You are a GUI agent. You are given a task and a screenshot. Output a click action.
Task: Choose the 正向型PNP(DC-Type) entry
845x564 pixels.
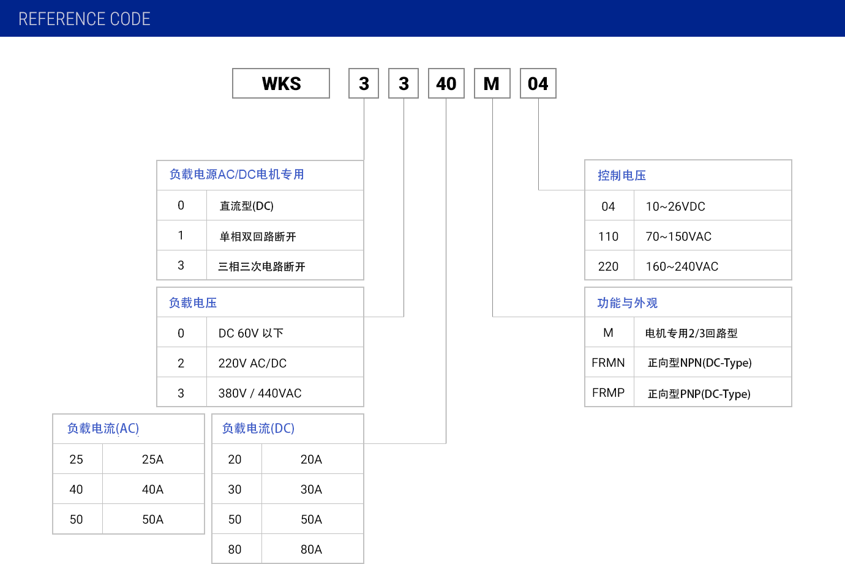coord(699,394)
